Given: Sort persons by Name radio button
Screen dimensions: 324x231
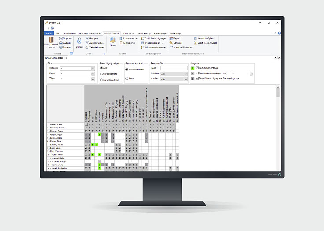Looking at the screenshot, I should tap(127, 78).
